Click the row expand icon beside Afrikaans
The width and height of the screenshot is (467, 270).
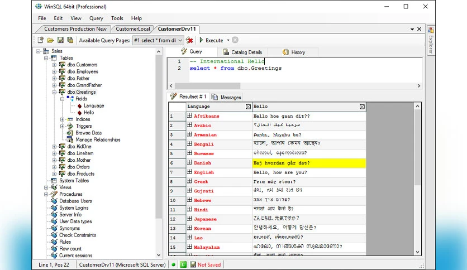pyautogui.click(x=189, y=115)
